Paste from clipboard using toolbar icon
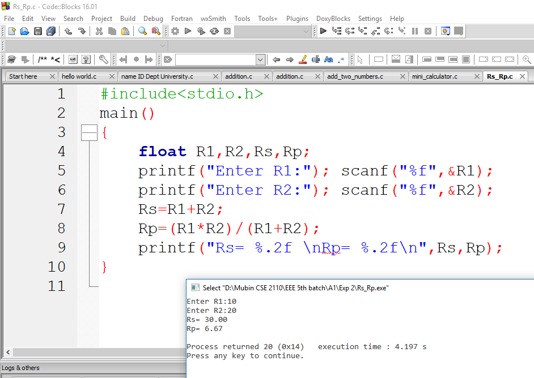 [x=125, y=31]
